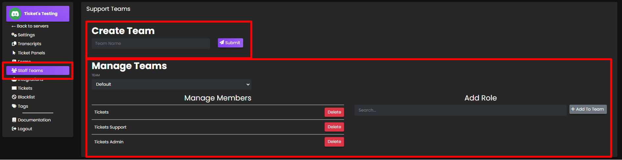Delete the Tickets Support role

pos(334,127)
